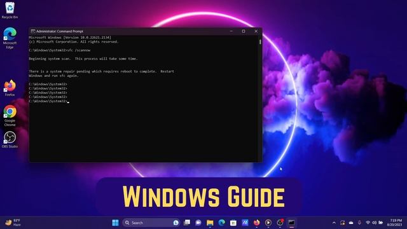The width and height of the screenshot is (407, 229).
Task: Open the weather widget showing 93°F Haze
Action: point(13,223)
